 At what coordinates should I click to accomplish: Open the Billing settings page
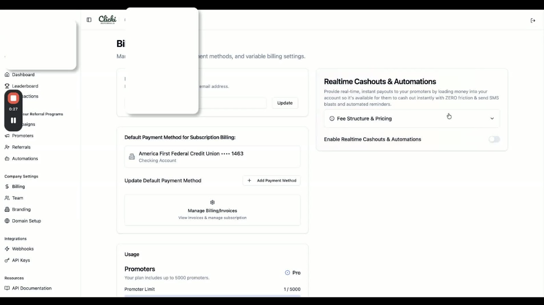[x=18, y=187]
